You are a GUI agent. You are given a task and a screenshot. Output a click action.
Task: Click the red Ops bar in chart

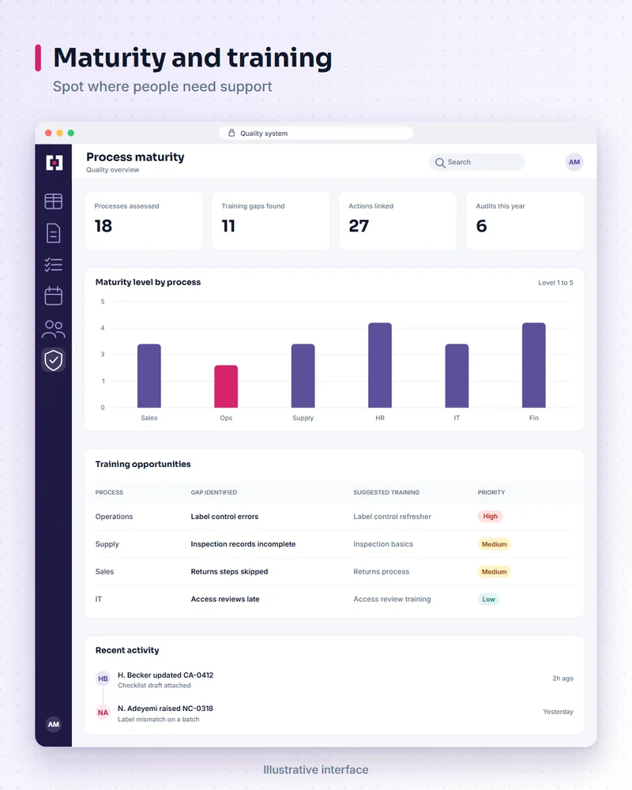point(226,386)
